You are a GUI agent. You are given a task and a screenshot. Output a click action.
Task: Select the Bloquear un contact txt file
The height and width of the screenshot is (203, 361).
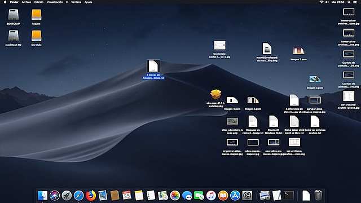click(253, 121)
